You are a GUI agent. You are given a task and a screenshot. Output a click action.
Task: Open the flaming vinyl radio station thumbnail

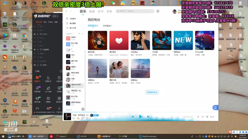[97, 40]
